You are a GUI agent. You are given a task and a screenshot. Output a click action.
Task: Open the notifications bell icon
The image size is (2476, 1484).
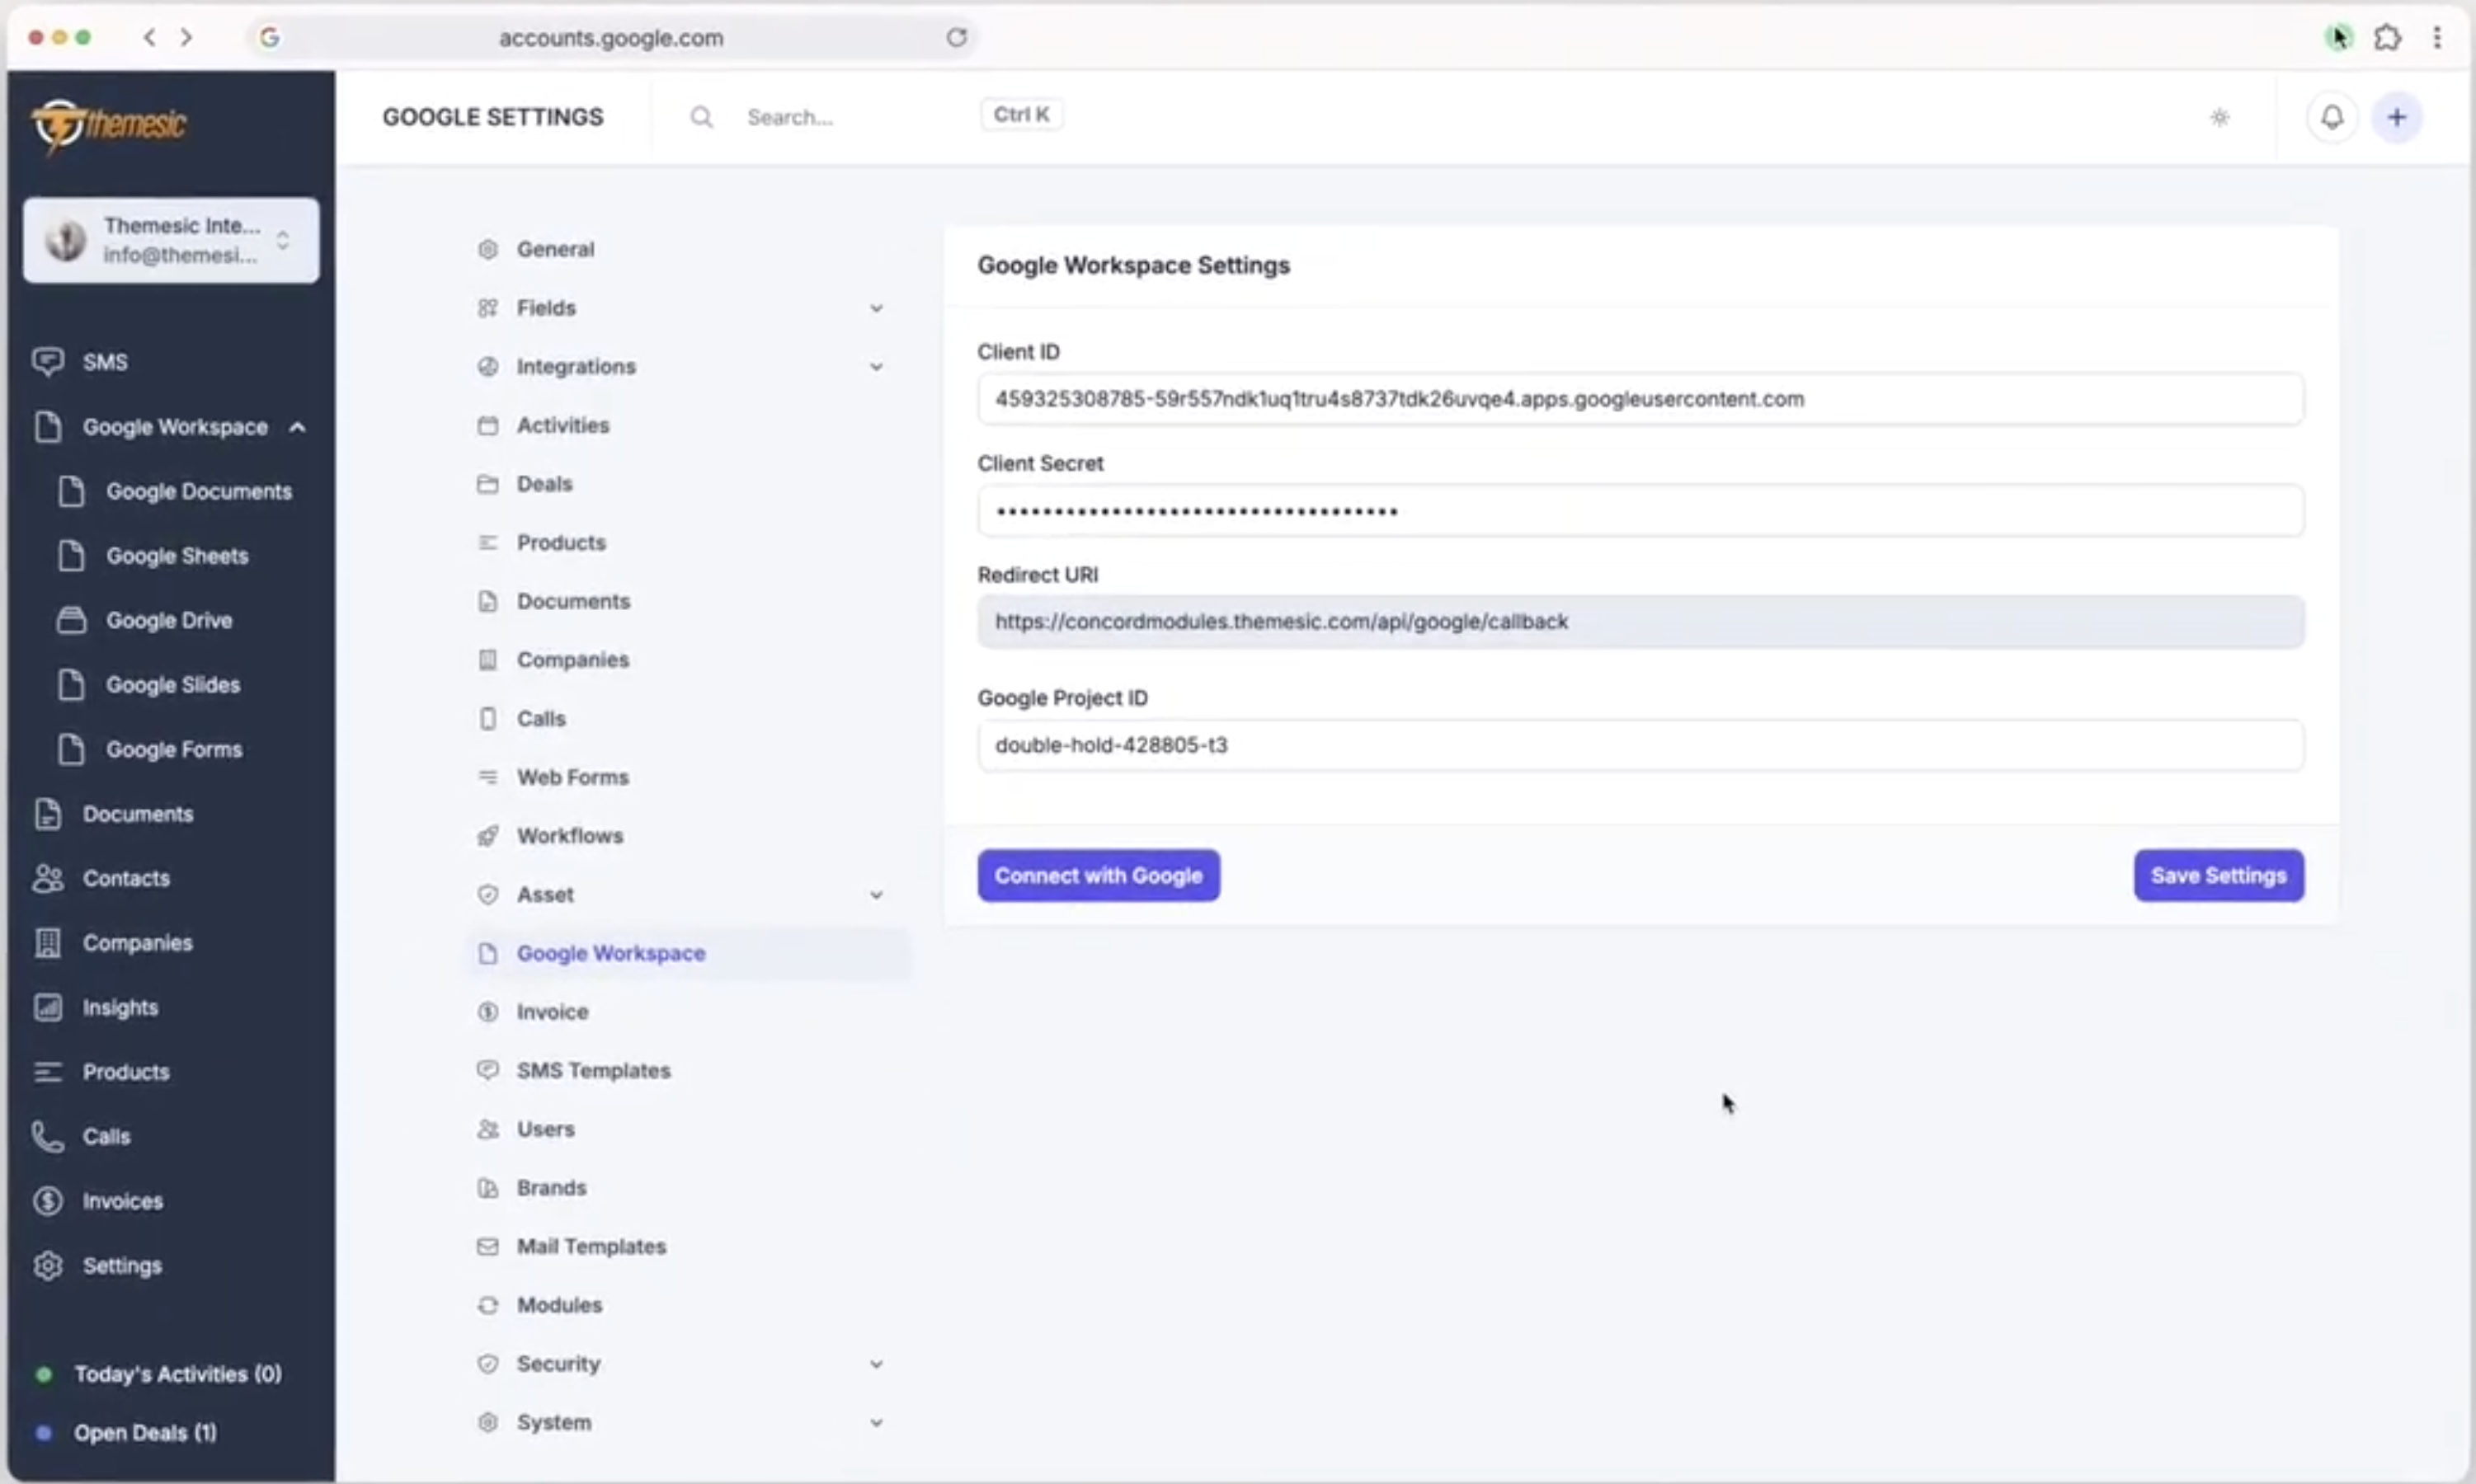click(x=2332, y=116)
